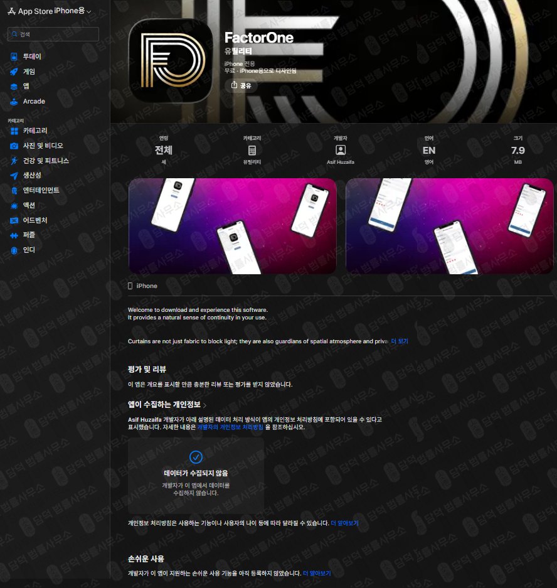Open the first app screenshot
The image size is (557, 588).
pyautogui.click(x=232, y=226)
